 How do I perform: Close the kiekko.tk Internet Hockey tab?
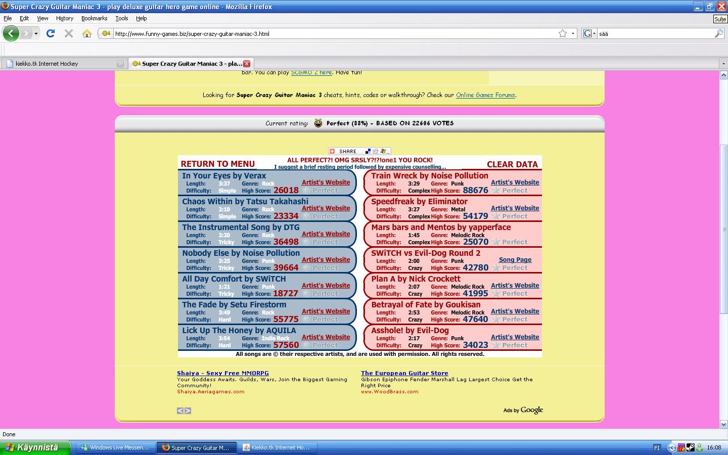pos(120,64)
